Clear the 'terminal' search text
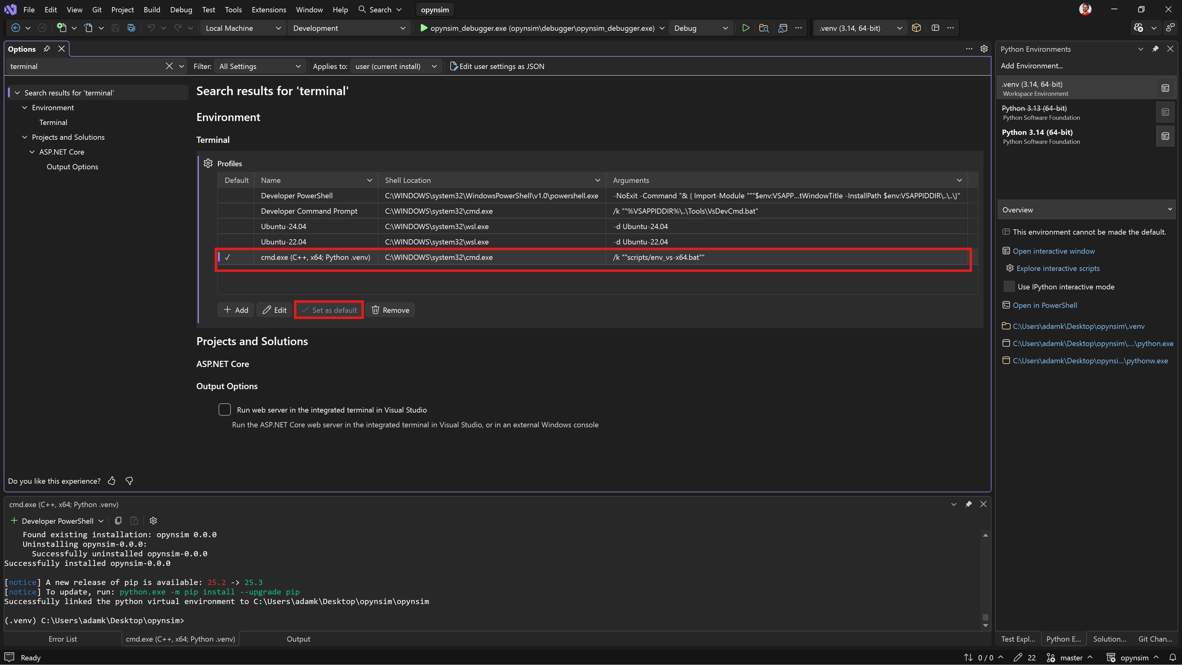 coord(169,66)
